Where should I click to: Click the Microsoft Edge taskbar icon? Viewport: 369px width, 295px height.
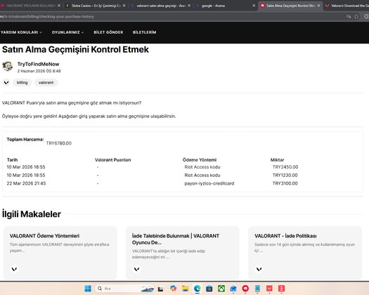[198, 289]
